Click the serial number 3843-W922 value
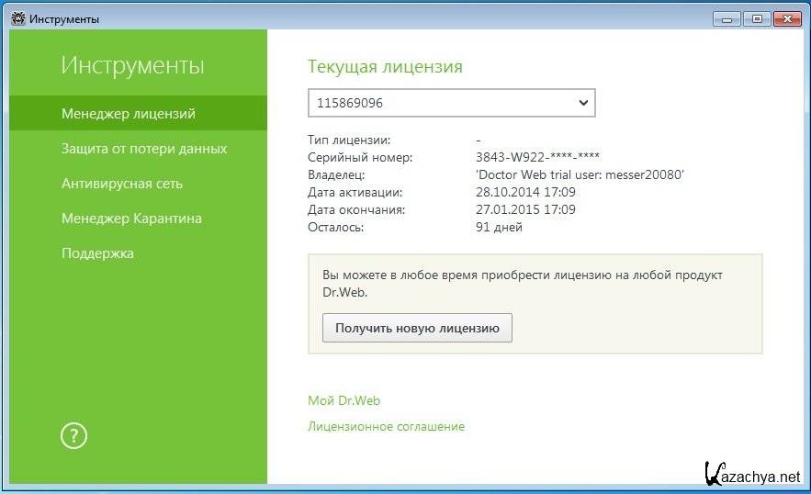 pos(538,157)
